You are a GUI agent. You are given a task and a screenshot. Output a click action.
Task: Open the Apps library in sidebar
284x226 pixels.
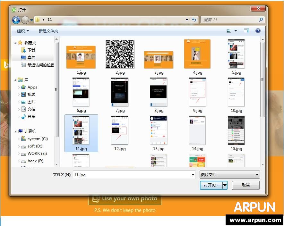pos(32,87)
